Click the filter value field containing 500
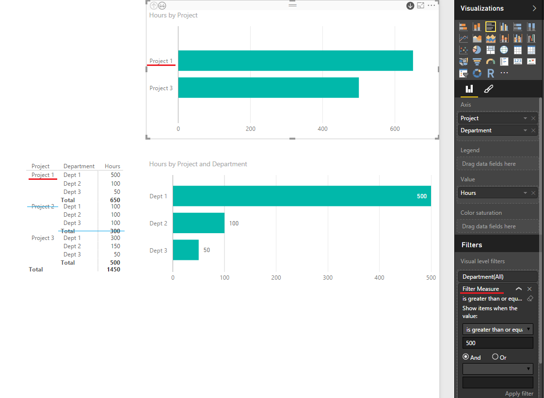Screen dimensions: 544x398 pyautogui.click(x=497, y=343)
